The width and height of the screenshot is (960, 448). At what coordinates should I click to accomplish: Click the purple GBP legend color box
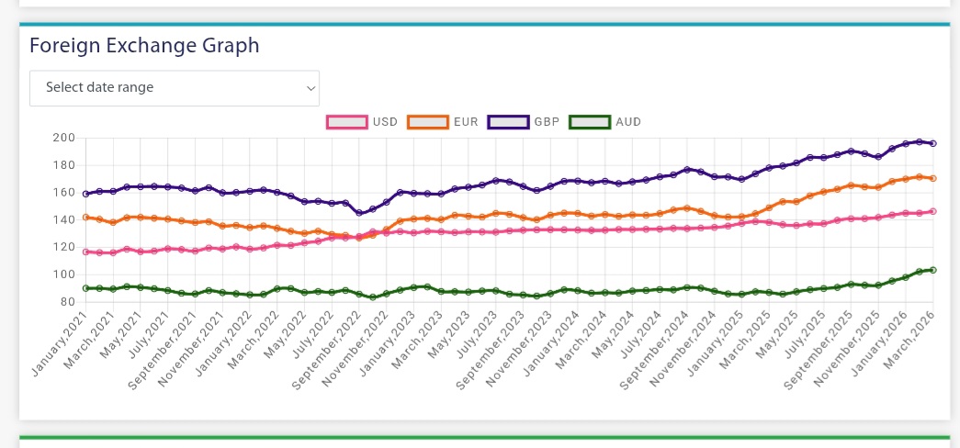coord(508,122)
